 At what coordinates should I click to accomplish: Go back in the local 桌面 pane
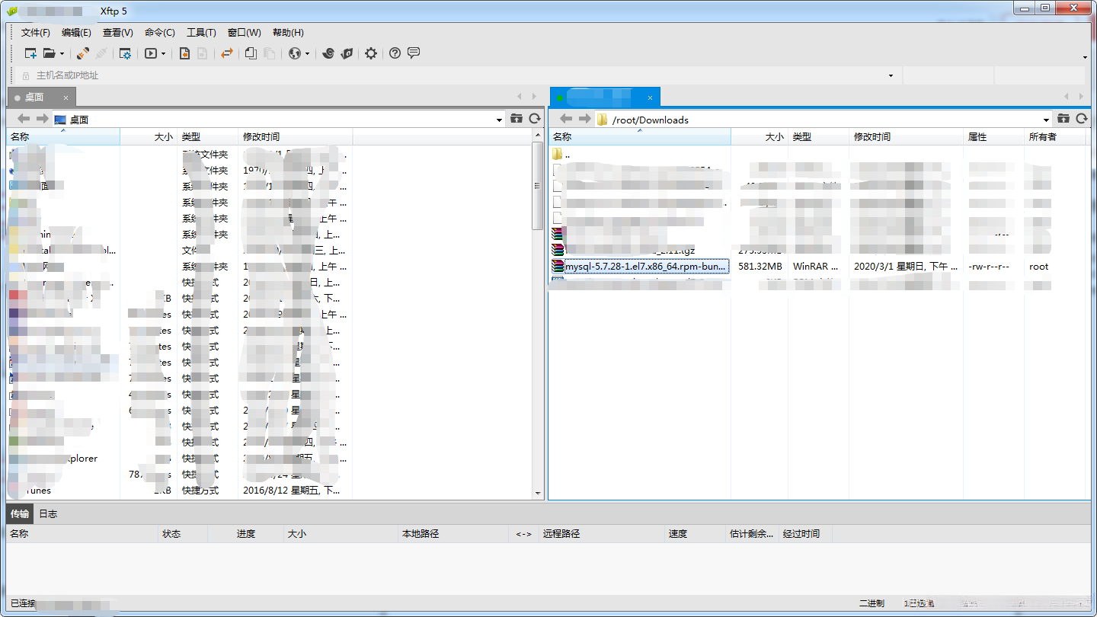coord(24,119)
